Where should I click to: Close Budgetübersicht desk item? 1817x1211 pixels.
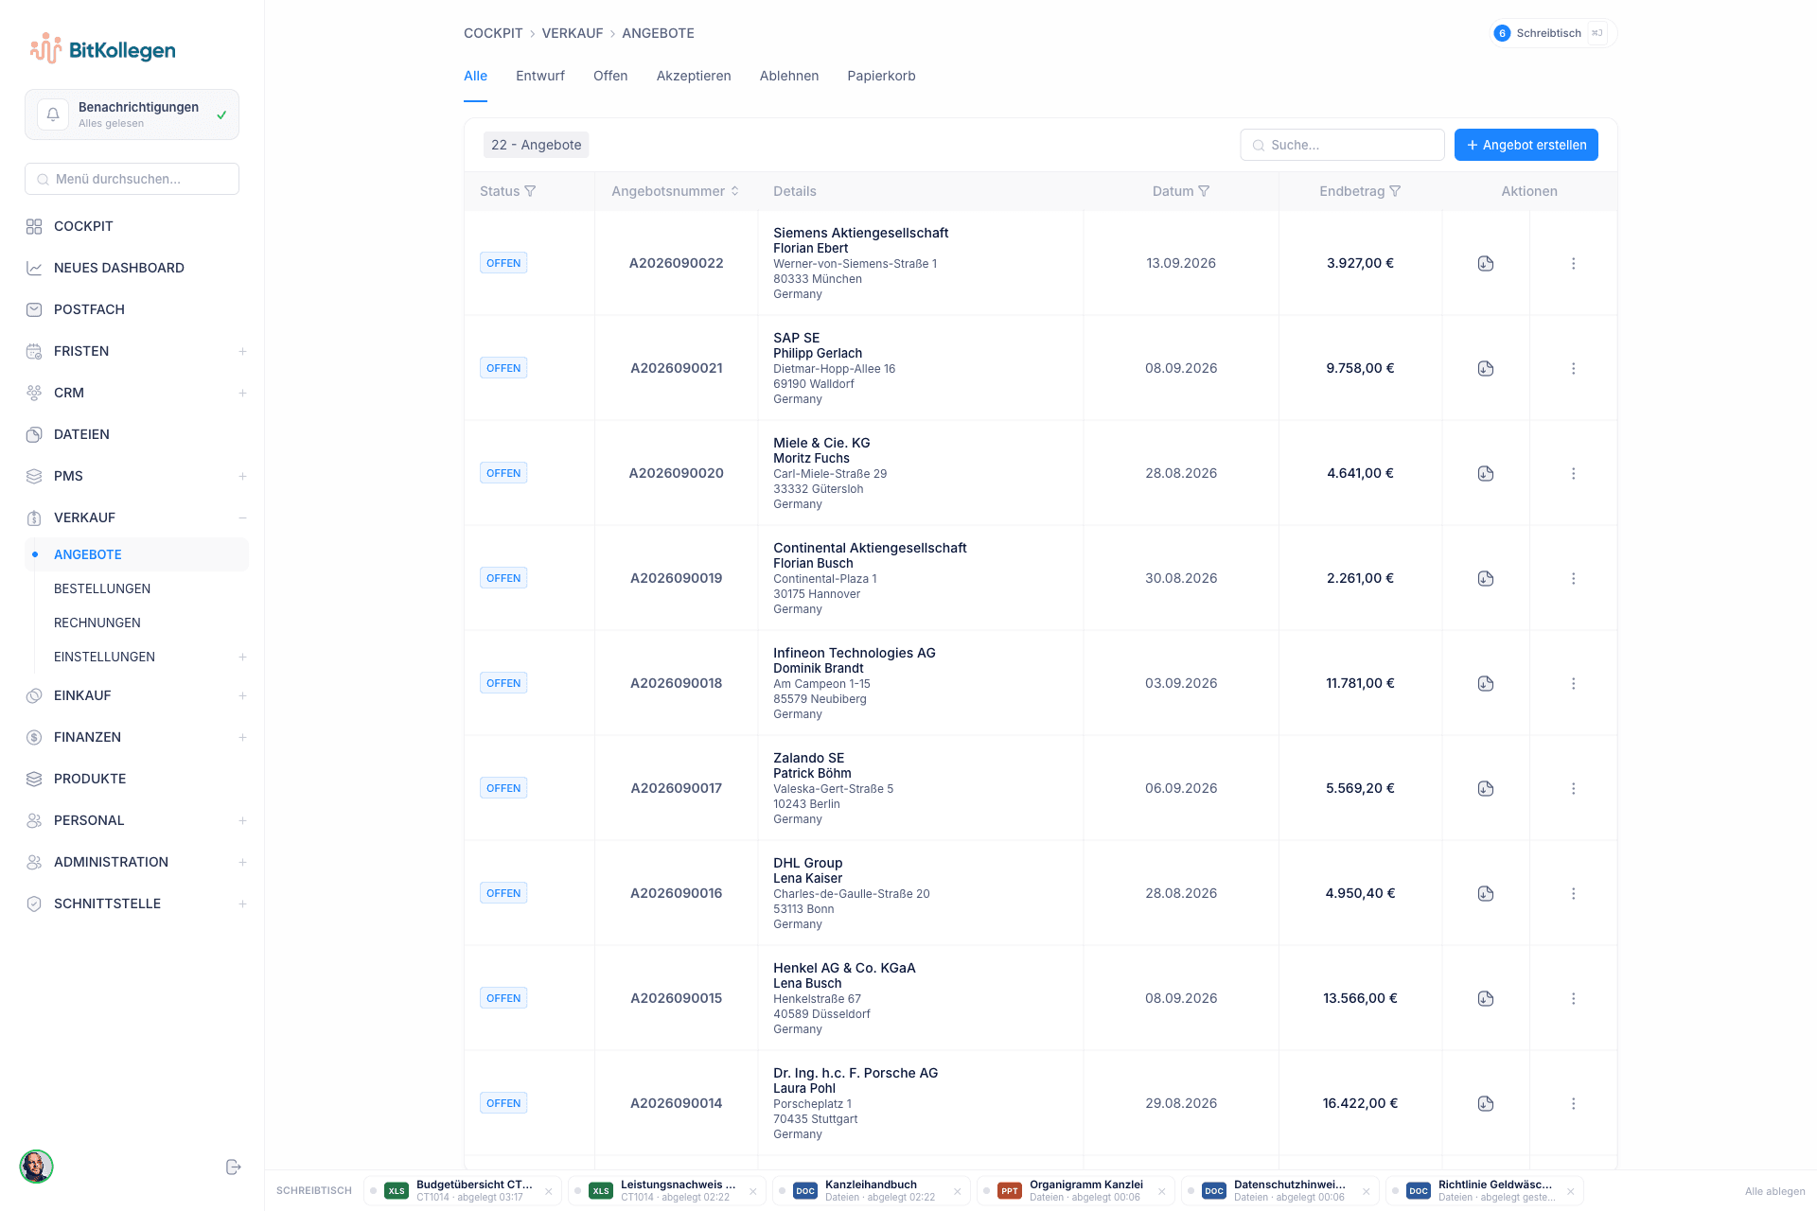(549, 1191)
